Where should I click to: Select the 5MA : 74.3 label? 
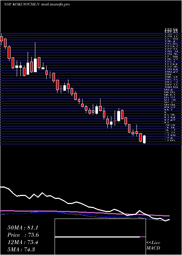pos(21,249)
